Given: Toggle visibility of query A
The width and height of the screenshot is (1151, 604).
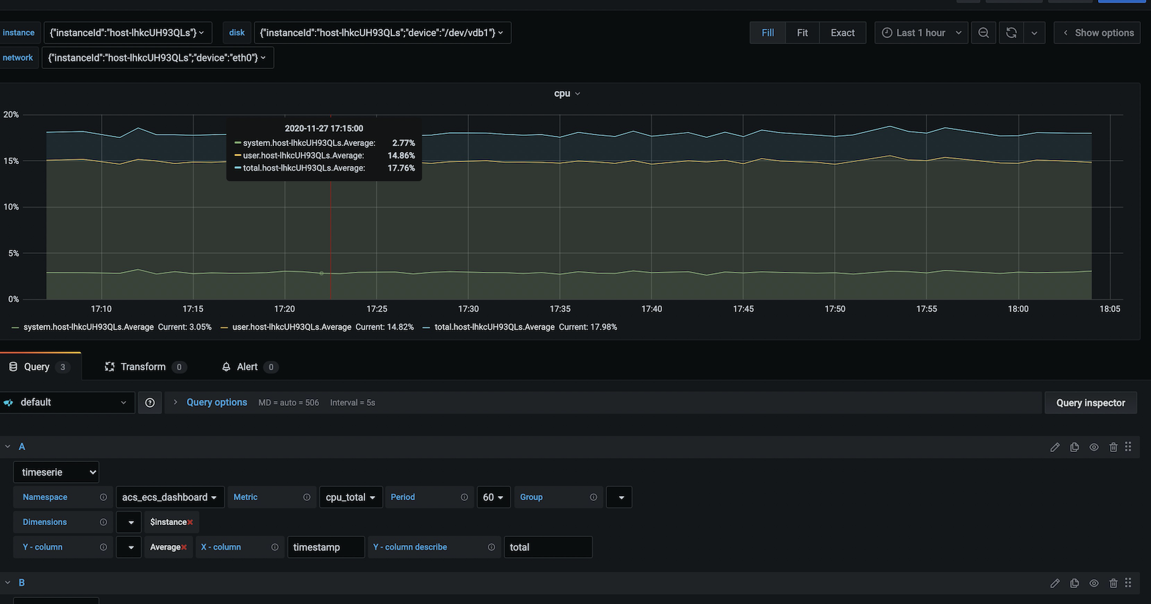Looking at the screenshot, I should (x=1093, y=447).
